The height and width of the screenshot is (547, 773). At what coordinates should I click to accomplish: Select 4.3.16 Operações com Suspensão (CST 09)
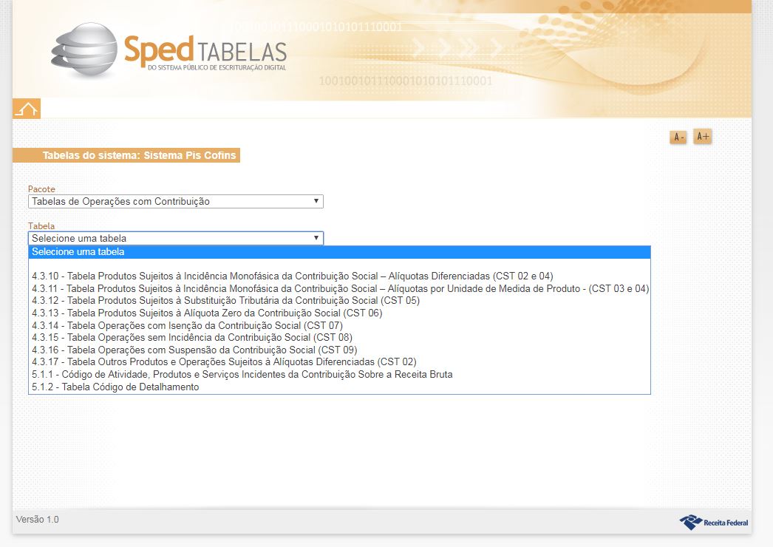339,350
